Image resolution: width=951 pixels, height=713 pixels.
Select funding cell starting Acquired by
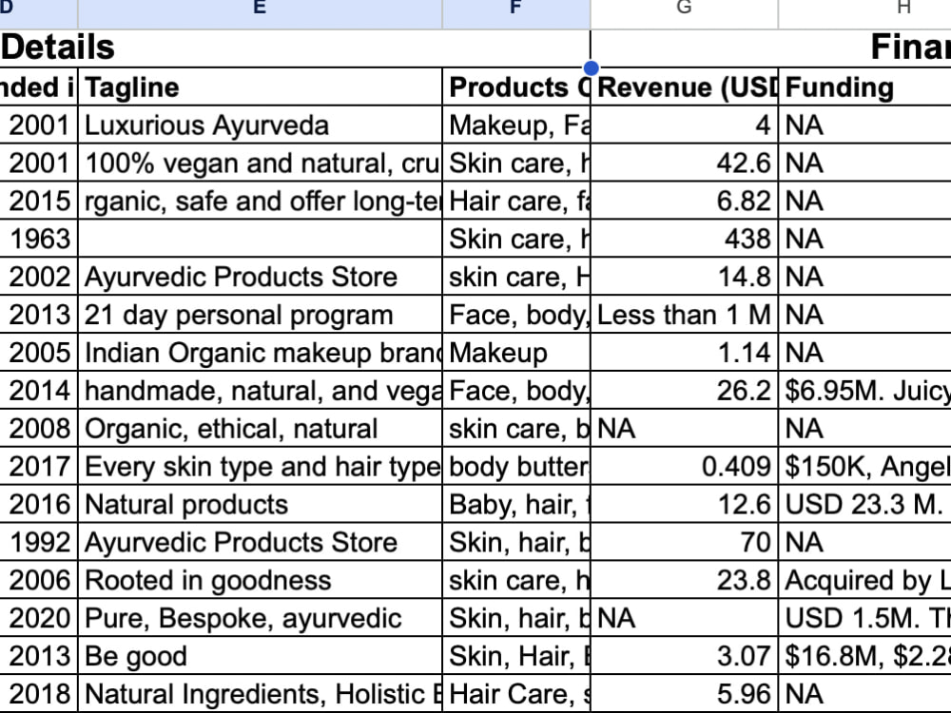coord(864,580)
